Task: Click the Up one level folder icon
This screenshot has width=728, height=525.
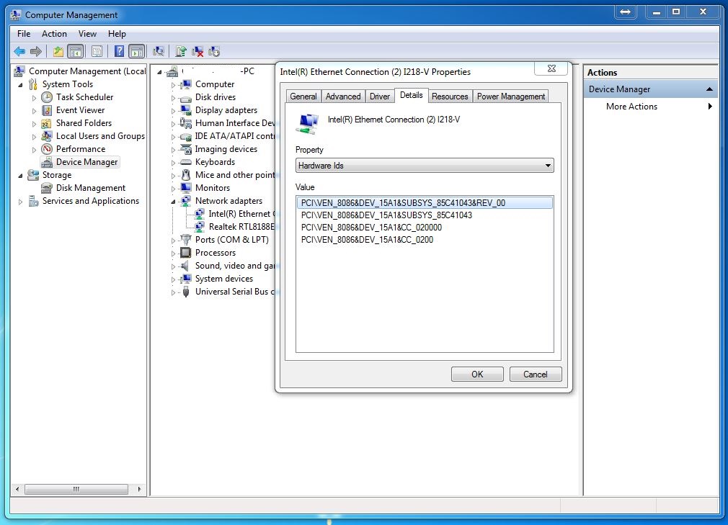Action: coord(58,51)
